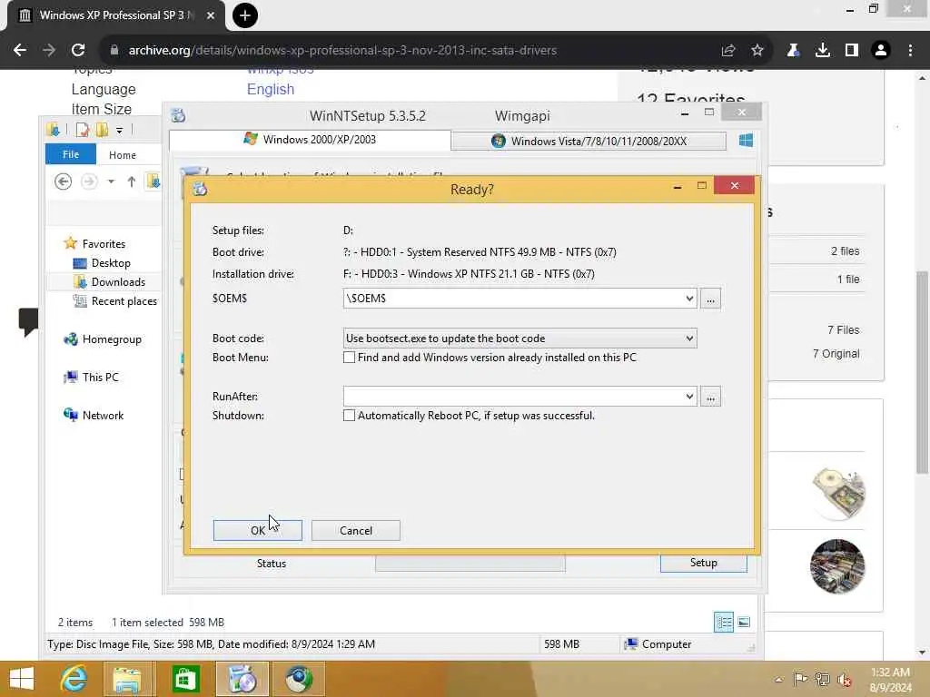Enable Find and add Windows version checkbox
This screenshot has height=697, width=930.
[350, 358]
